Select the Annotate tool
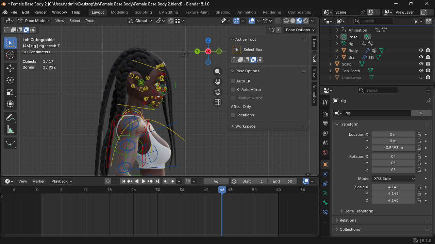Screen dimensions: 435x244 [x=10, y=118]
